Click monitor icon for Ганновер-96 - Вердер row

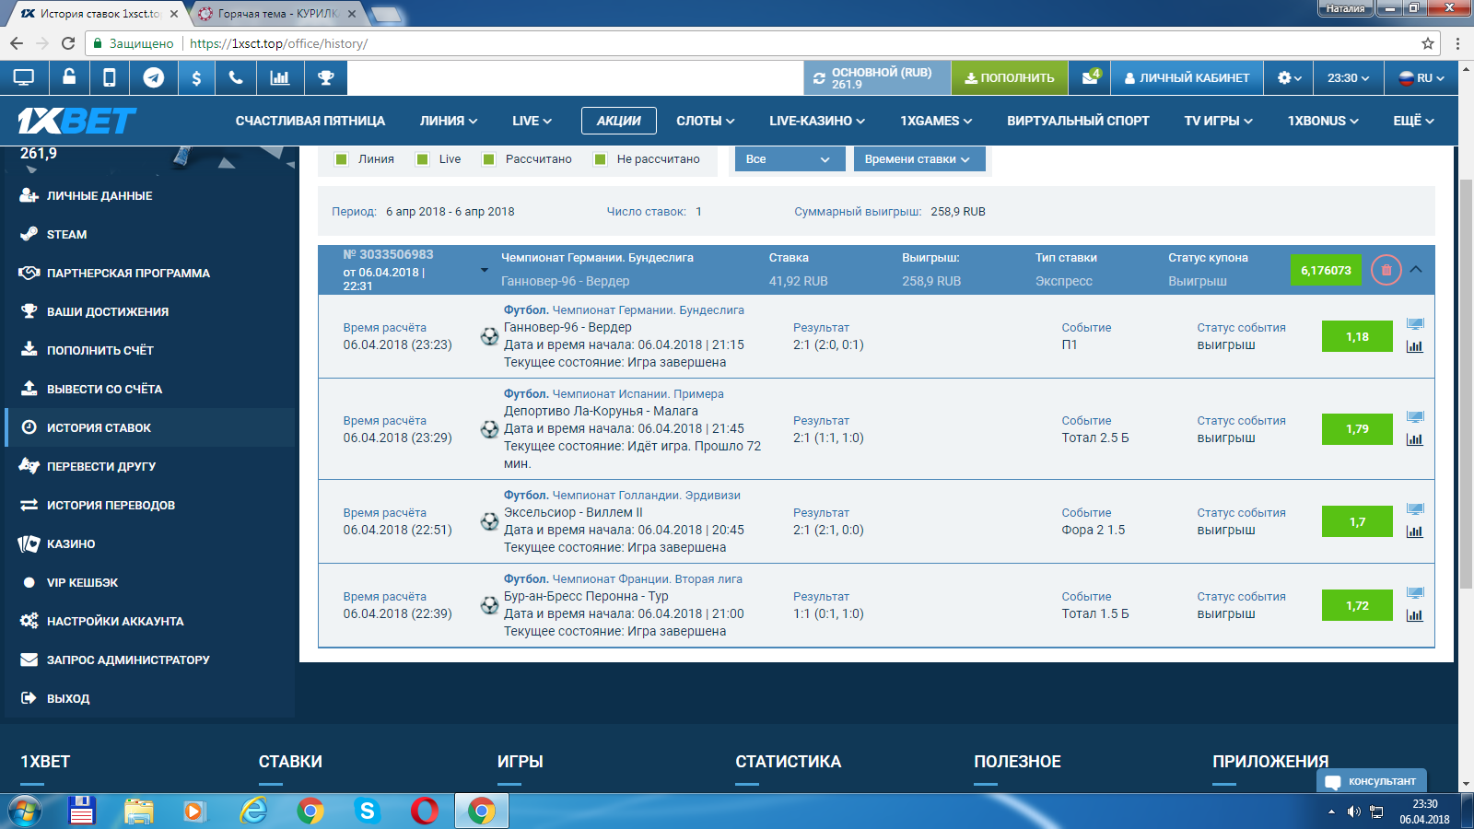tap(1415, 324)
